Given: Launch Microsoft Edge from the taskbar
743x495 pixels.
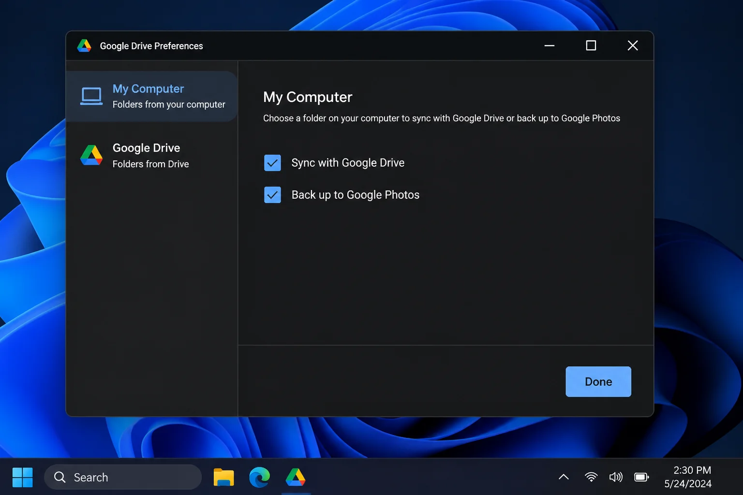Looking at the screenshot, I should 260,477.
